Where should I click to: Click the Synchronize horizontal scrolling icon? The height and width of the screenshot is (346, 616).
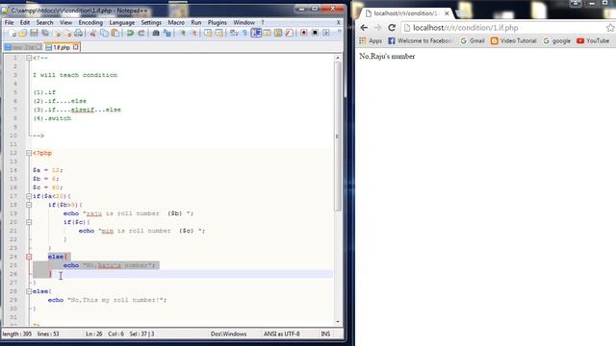pos(218,34)
